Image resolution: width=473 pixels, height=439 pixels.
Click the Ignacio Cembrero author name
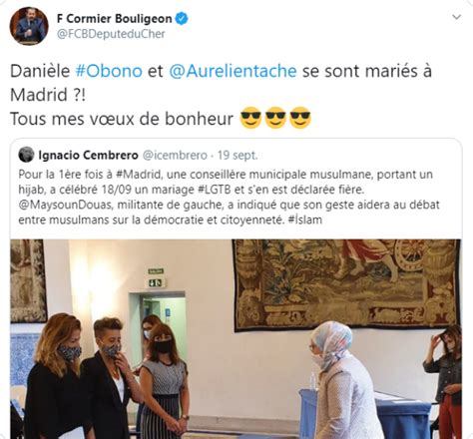(88, 155)
